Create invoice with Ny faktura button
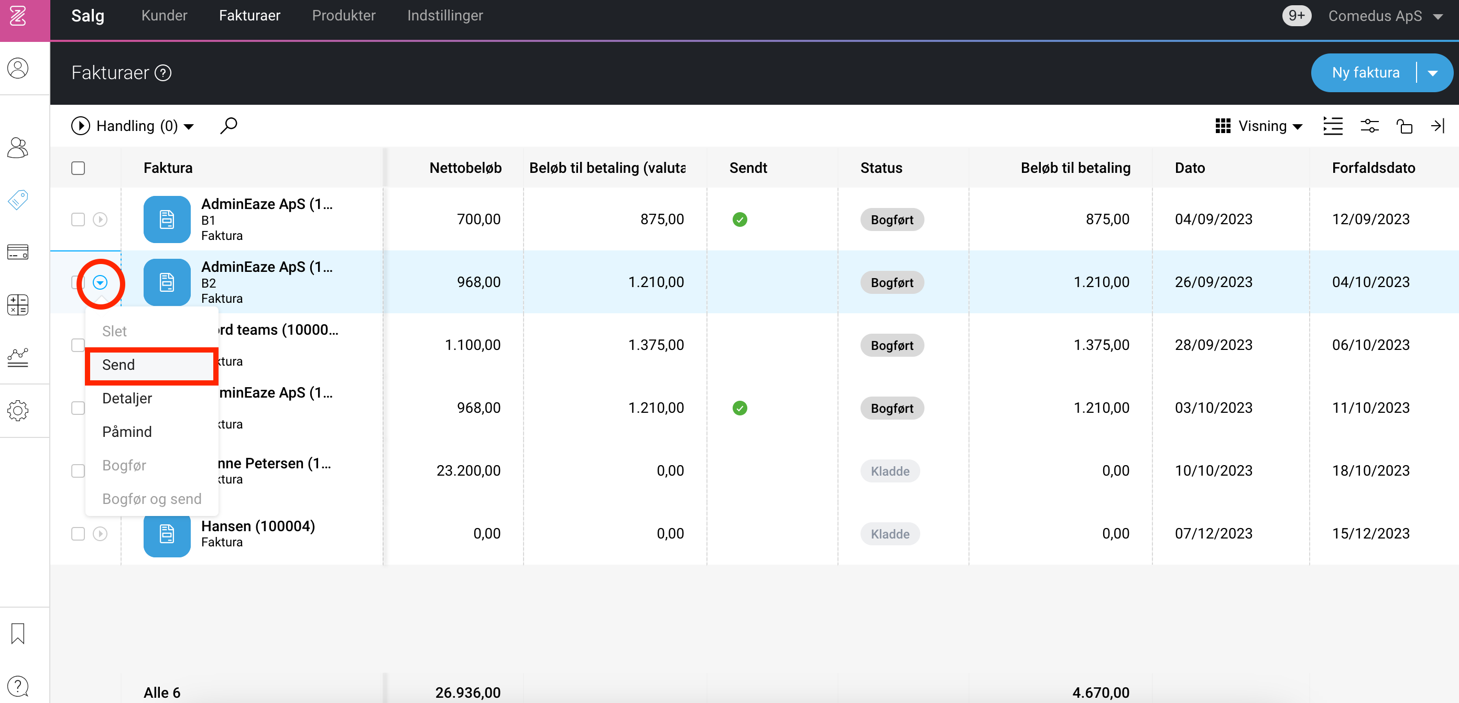 point(1366,73)
